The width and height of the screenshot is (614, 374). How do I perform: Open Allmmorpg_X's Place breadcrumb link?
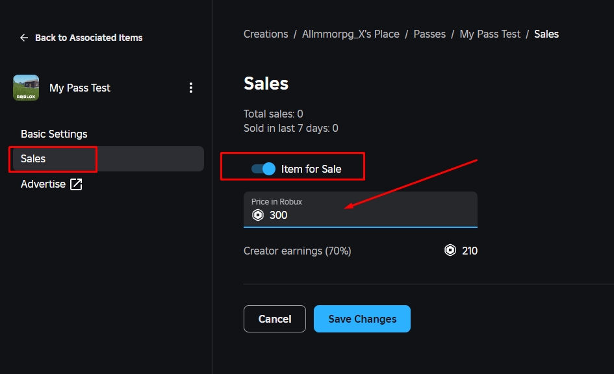point(351,34)
